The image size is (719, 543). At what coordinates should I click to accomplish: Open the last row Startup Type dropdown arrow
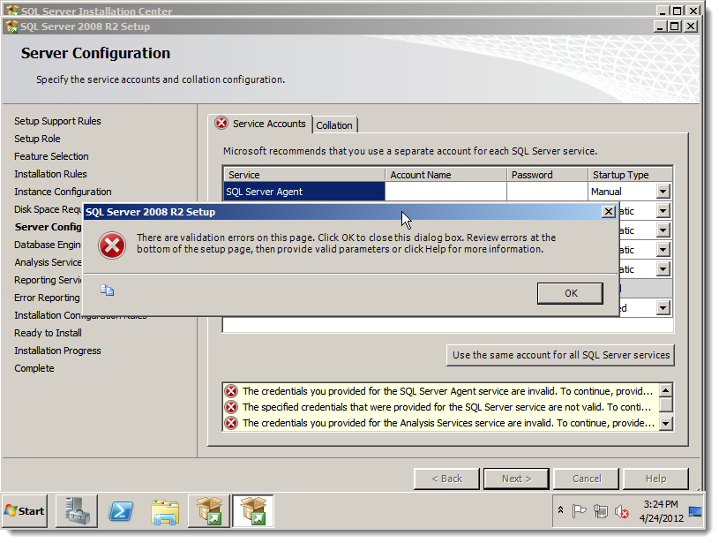(x=663, y=308)
